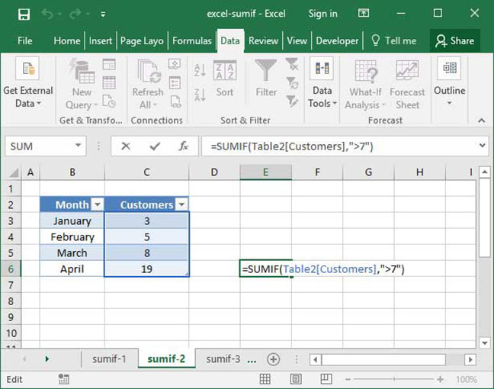The image size is (494, 389).
Task: Open Get External Data menu
Action: point(28,84)
